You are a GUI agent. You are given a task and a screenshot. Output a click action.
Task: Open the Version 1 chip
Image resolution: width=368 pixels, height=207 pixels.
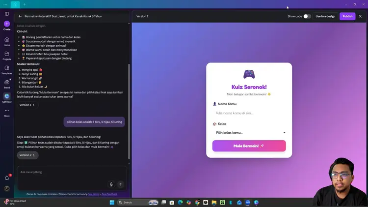[27, 105]
